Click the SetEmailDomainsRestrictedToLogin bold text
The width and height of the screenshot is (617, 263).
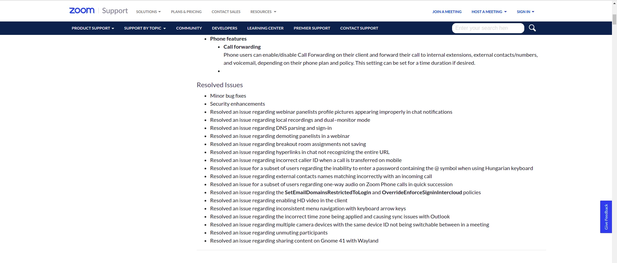click(328, 193)
